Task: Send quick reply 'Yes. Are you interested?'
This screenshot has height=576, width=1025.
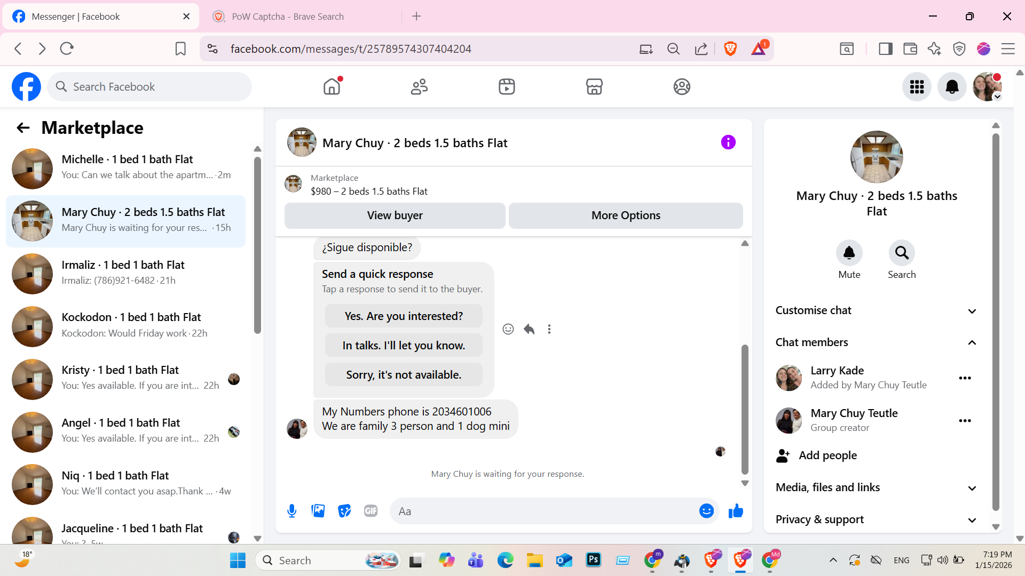Action: click(404, 316)
